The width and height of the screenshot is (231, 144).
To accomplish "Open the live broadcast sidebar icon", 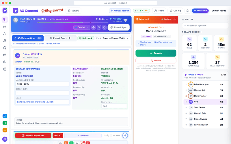I will click(5, 27).
